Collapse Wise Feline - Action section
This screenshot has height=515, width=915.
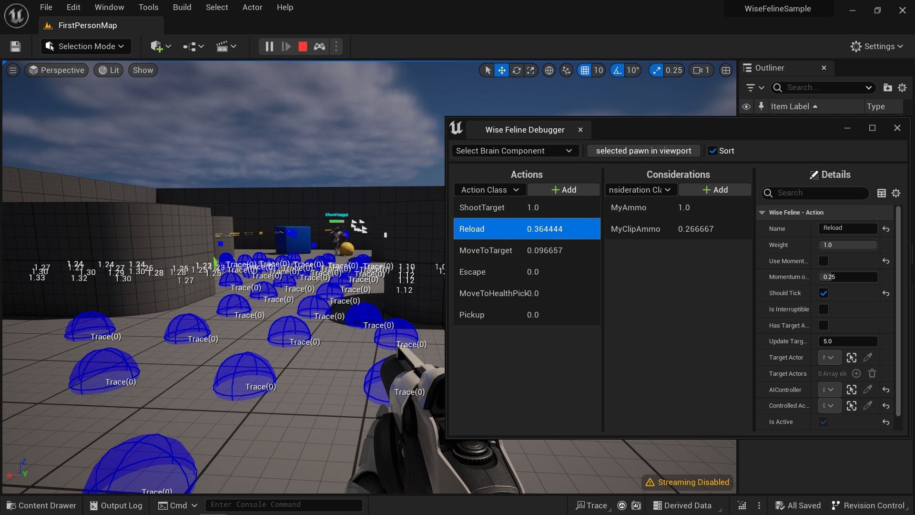[762, 213]
